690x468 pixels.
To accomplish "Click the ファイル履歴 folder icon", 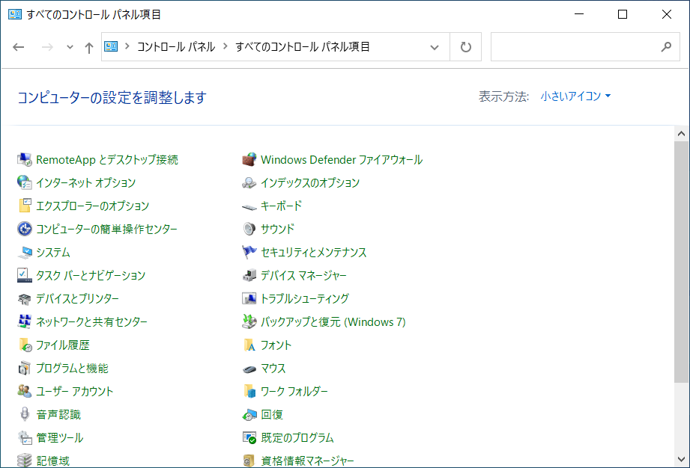I will pyautogui.click(x=25, y=345).
